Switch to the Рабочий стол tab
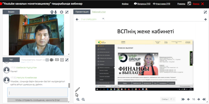 [99, 12]
